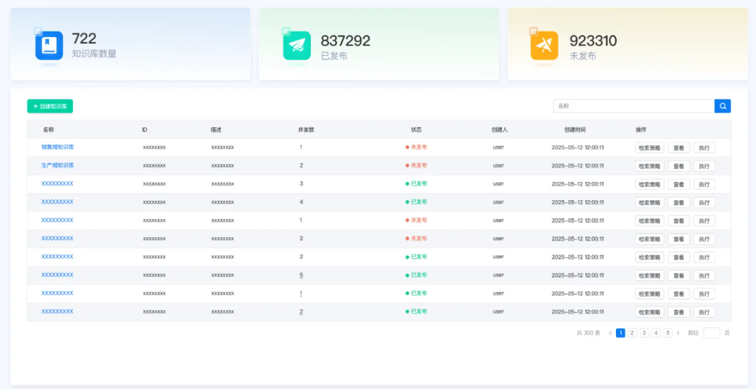Click 未发布 status in 生产域知识库 row
Image resolution: width=756 pixels, height=389 pixels.
click(x=416, y=165)
